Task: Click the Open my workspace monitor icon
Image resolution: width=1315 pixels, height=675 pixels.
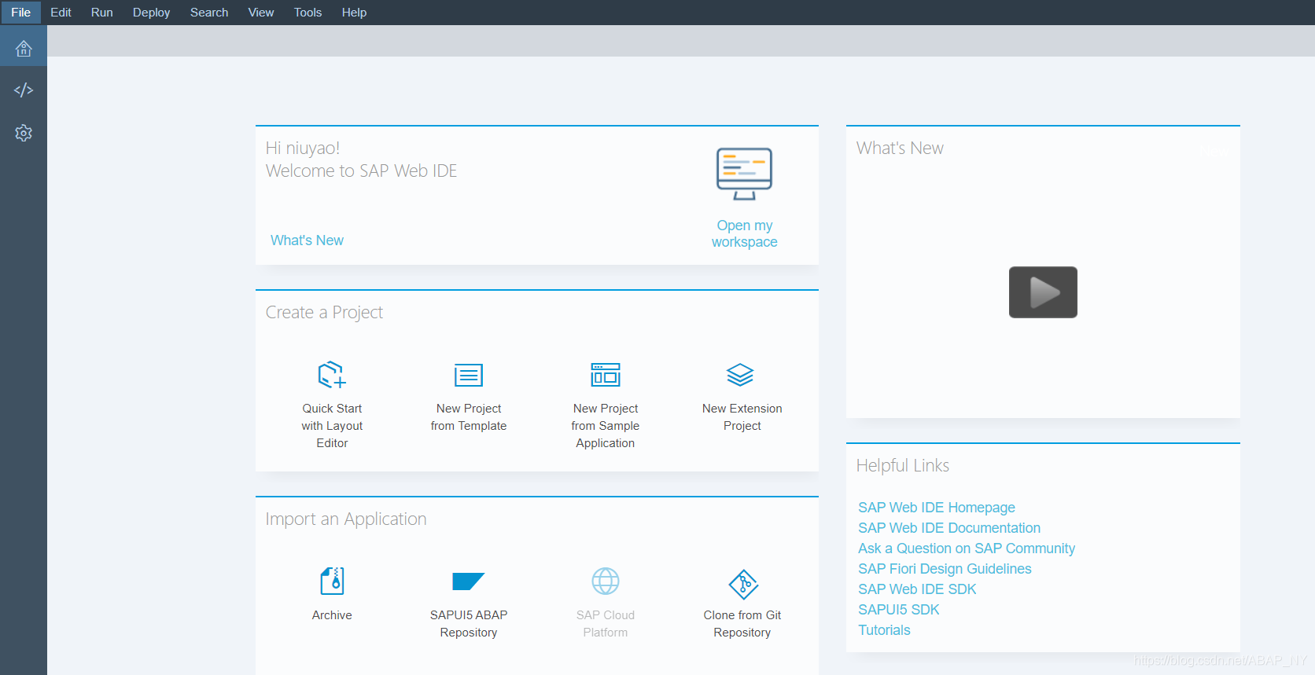Action: pyautogui.click(x=744, y=174)
